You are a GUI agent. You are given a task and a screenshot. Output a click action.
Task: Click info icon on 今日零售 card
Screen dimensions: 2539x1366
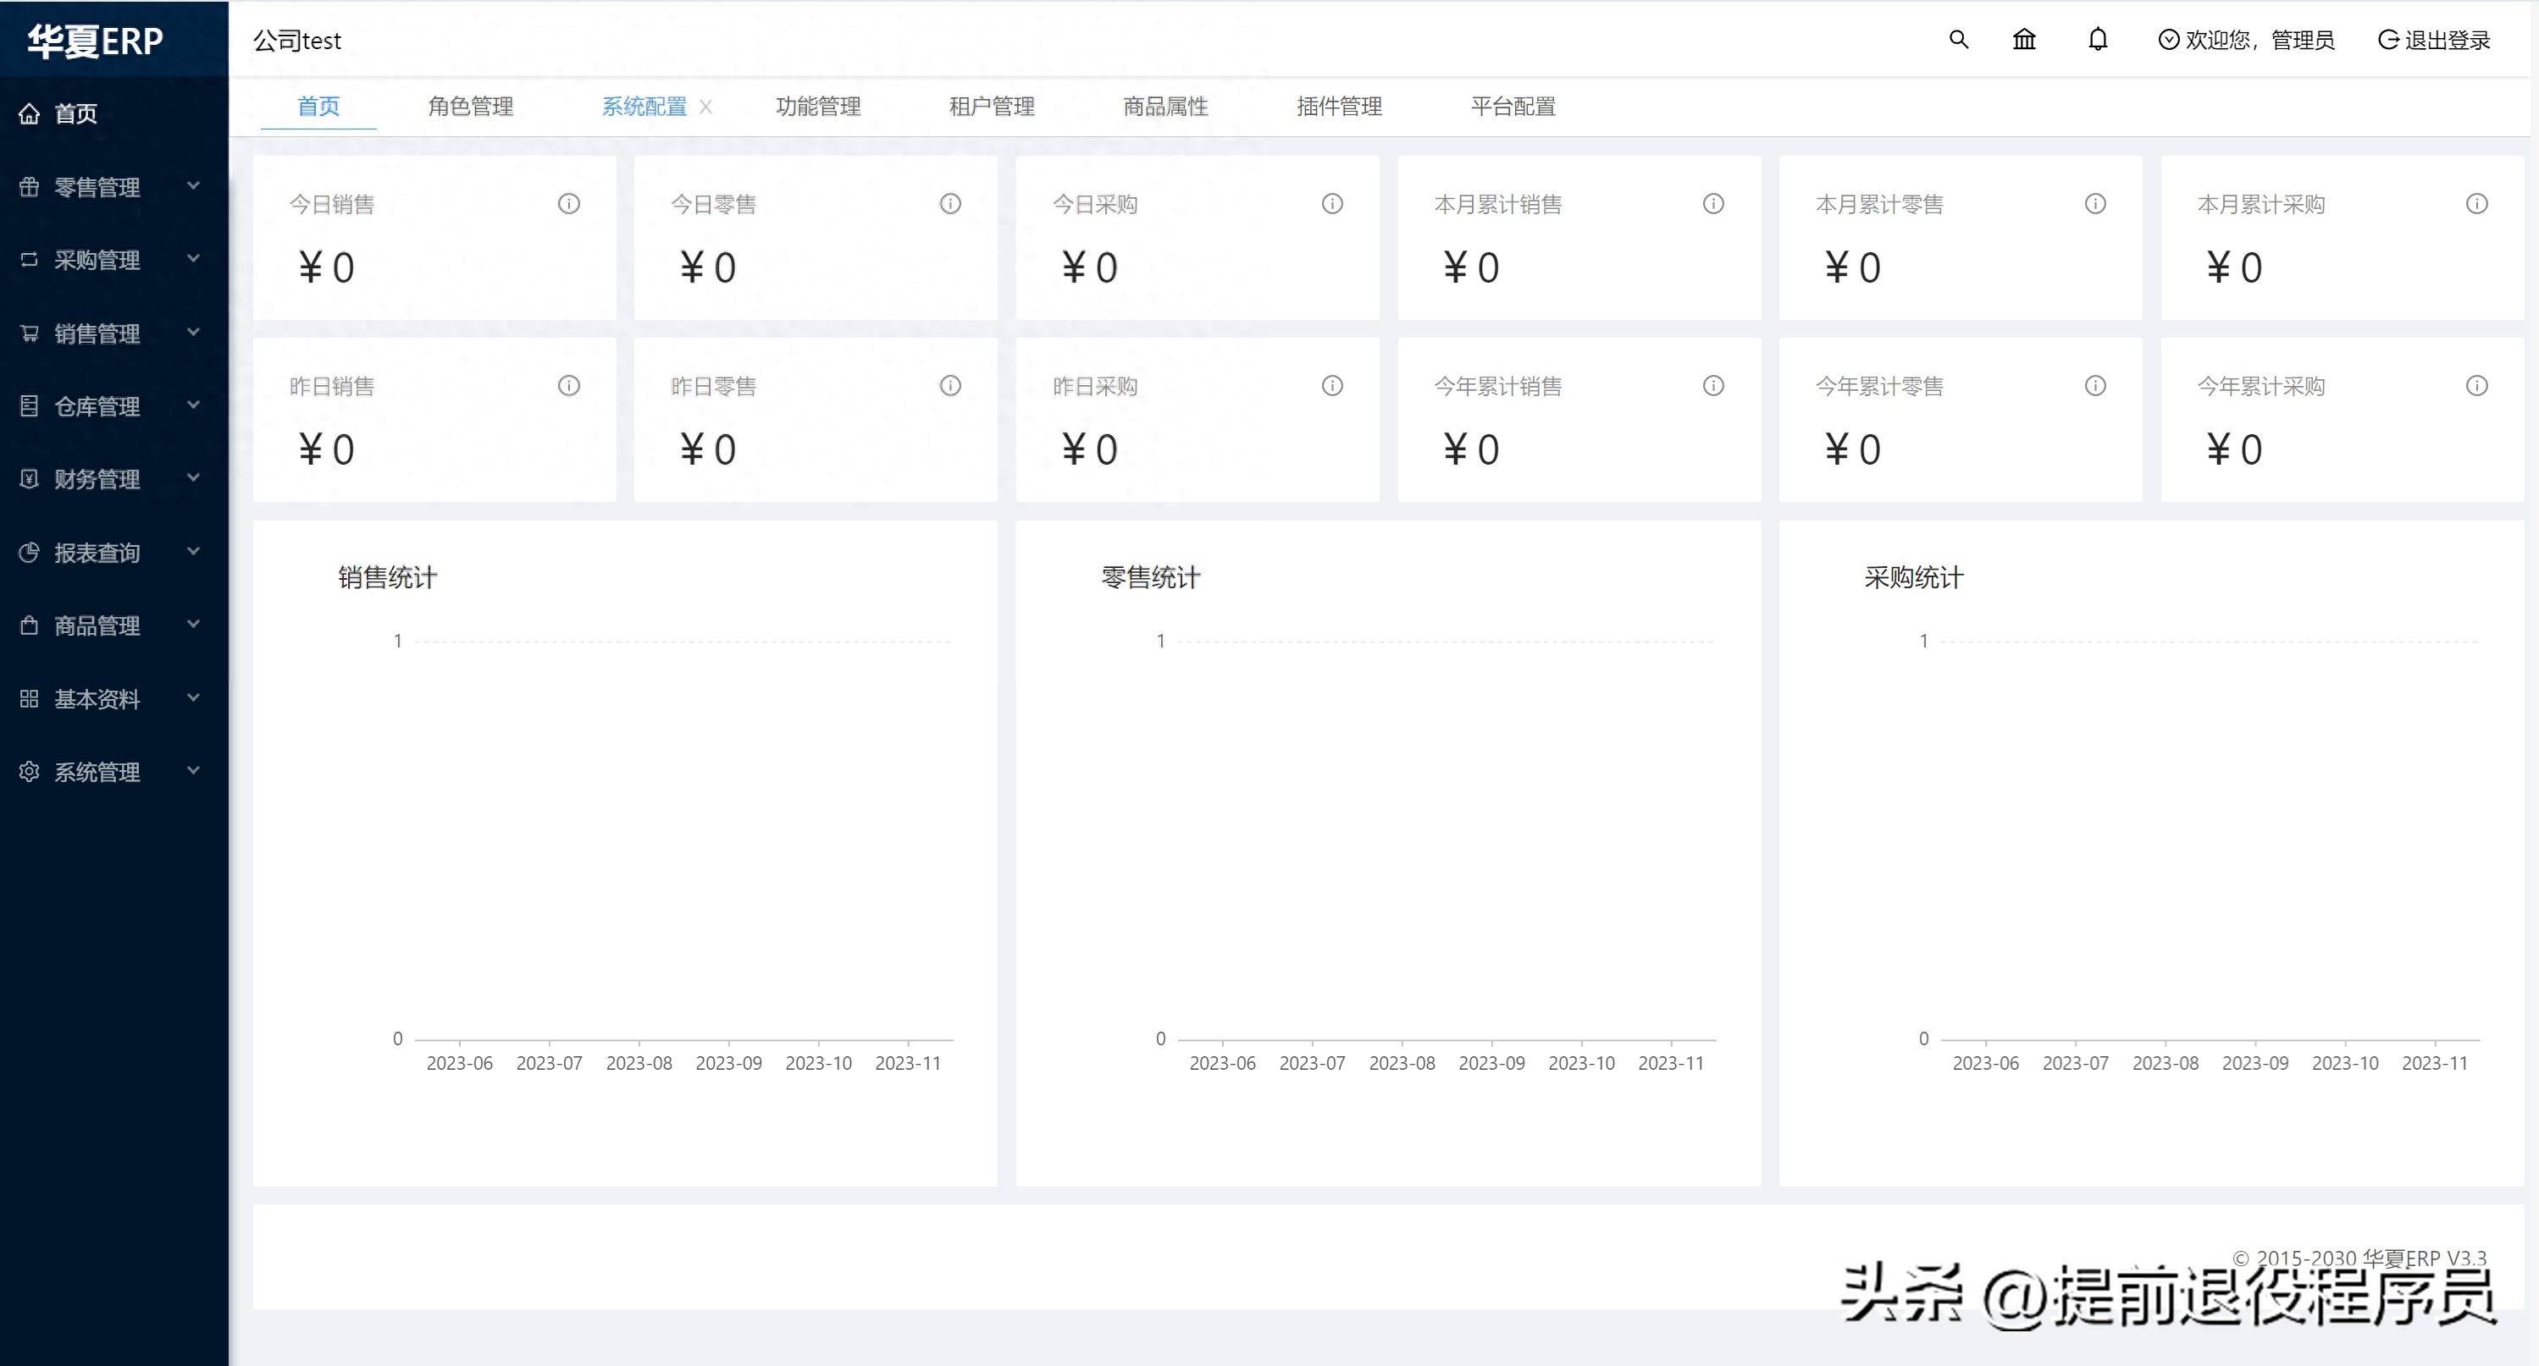pos(950,204)
